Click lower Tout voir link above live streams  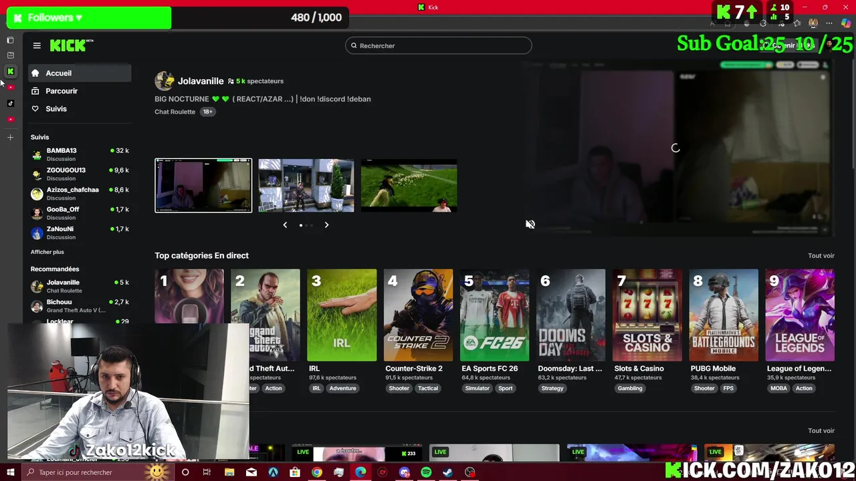[821, 431]
